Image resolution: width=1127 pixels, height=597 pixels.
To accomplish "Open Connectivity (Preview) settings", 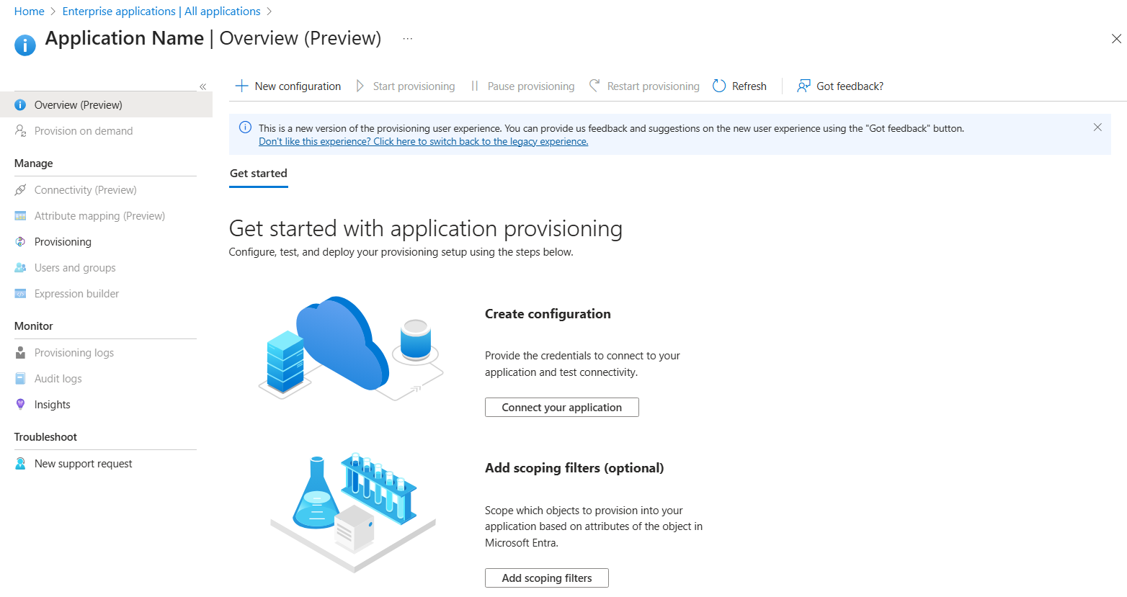I will [x=85, y=189].
